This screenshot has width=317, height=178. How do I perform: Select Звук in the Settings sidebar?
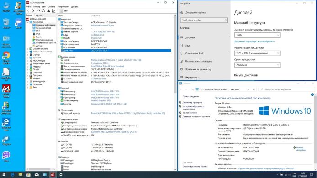click(185, 46)
